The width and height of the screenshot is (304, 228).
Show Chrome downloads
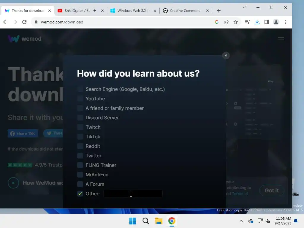coord(257,22)
